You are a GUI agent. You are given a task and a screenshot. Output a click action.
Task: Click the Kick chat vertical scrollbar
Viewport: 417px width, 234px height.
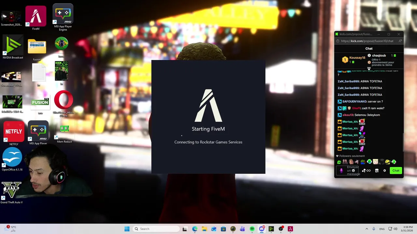point(403,142)
